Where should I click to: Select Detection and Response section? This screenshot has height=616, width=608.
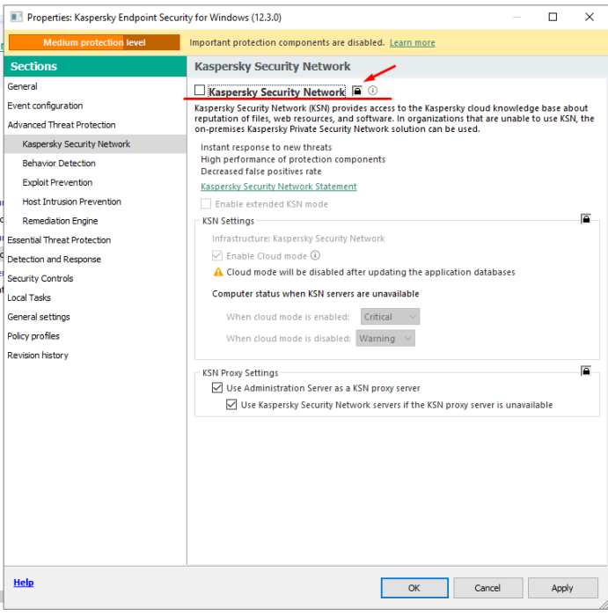[95, 260]
